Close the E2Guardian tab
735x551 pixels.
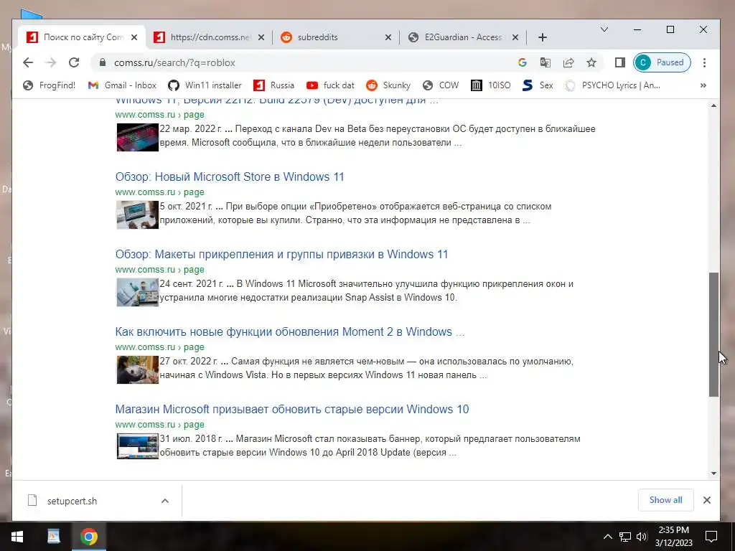[x=515, y=37]
